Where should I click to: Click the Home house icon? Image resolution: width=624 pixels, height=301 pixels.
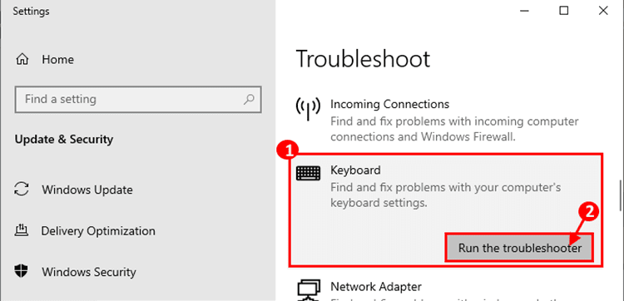click(x=22, y=60)
